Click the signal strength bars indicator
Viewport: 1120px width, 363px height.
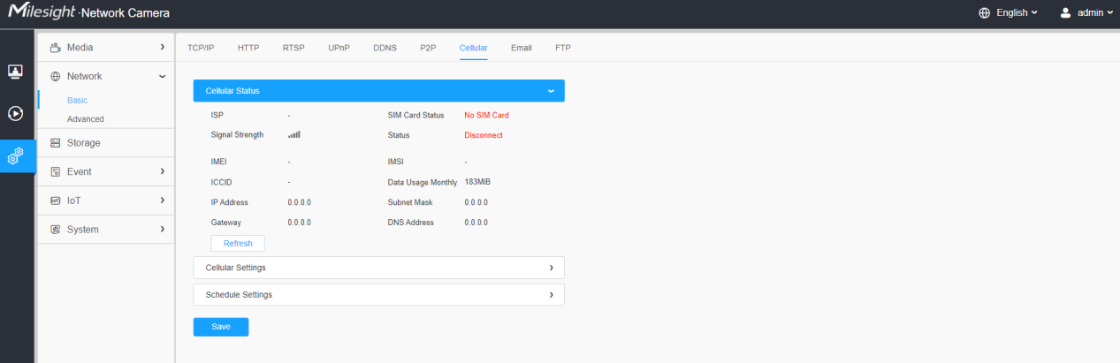(294, 135)
